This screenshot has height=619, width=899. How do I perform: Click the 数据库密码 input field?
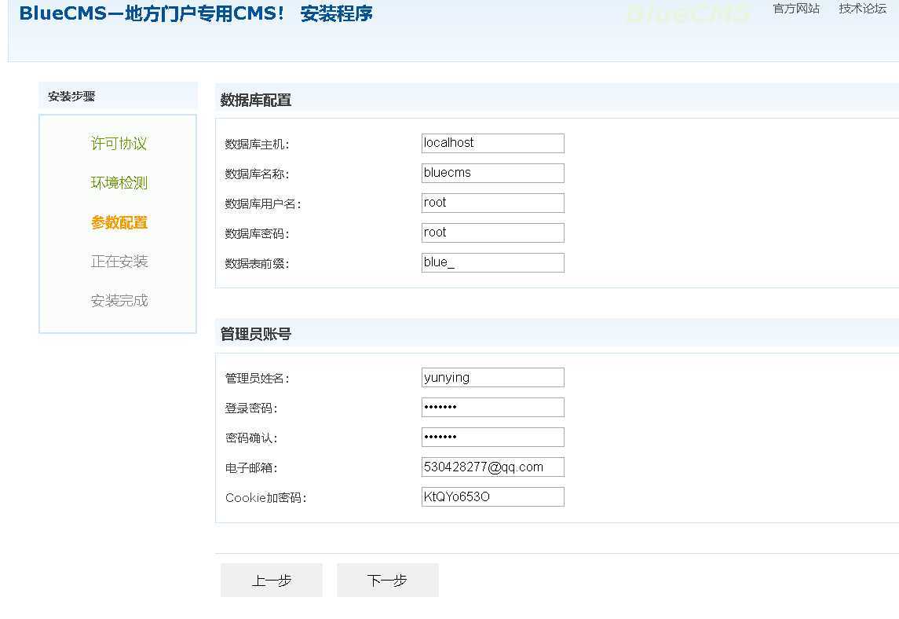coord(492,233)
